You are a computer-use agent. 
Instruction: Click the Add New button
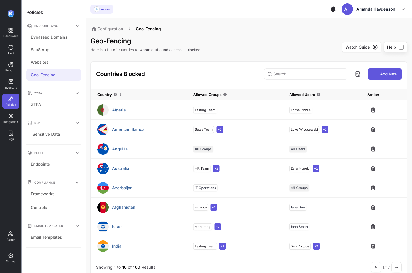coord(385,74)
